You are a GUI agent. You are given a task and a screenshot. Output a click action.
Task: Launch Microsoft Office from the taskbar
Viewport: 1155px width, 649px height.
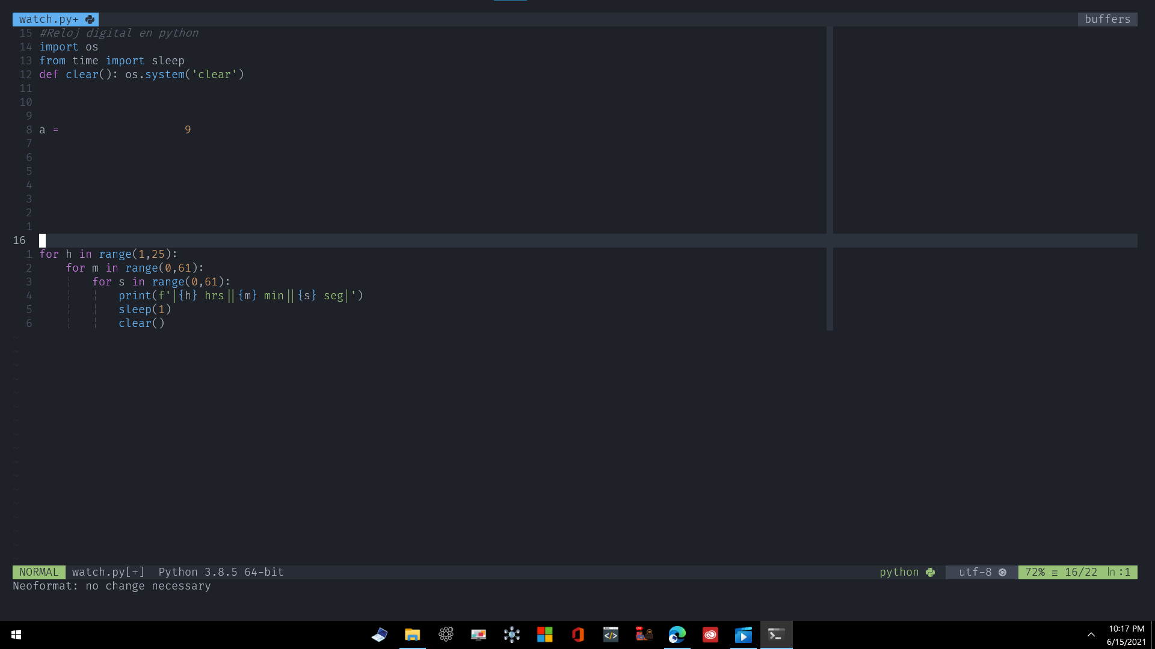click(578, 635)
